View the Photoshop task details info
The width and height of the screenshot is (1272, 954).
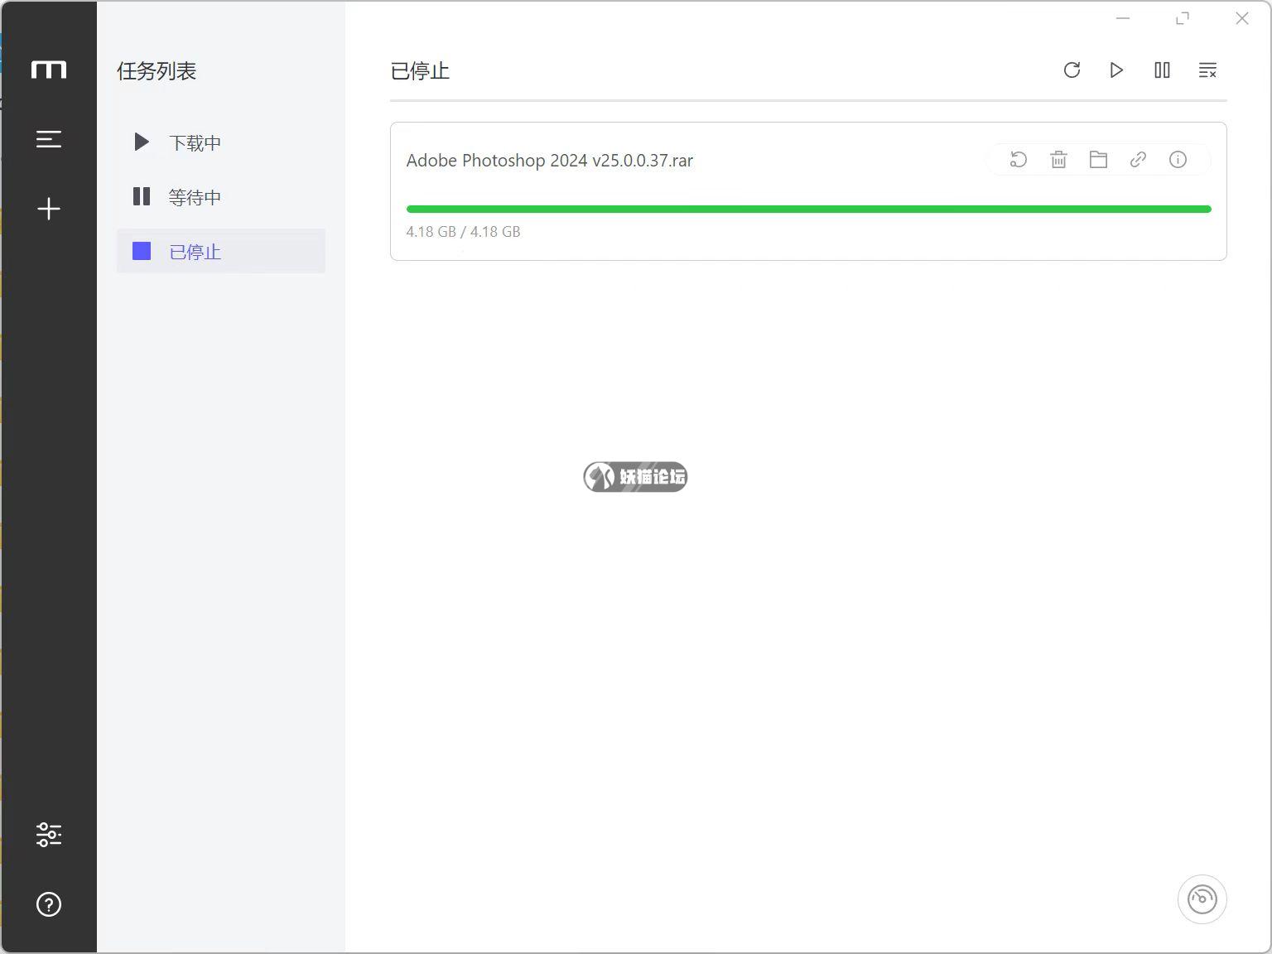tap(1178, 160)
